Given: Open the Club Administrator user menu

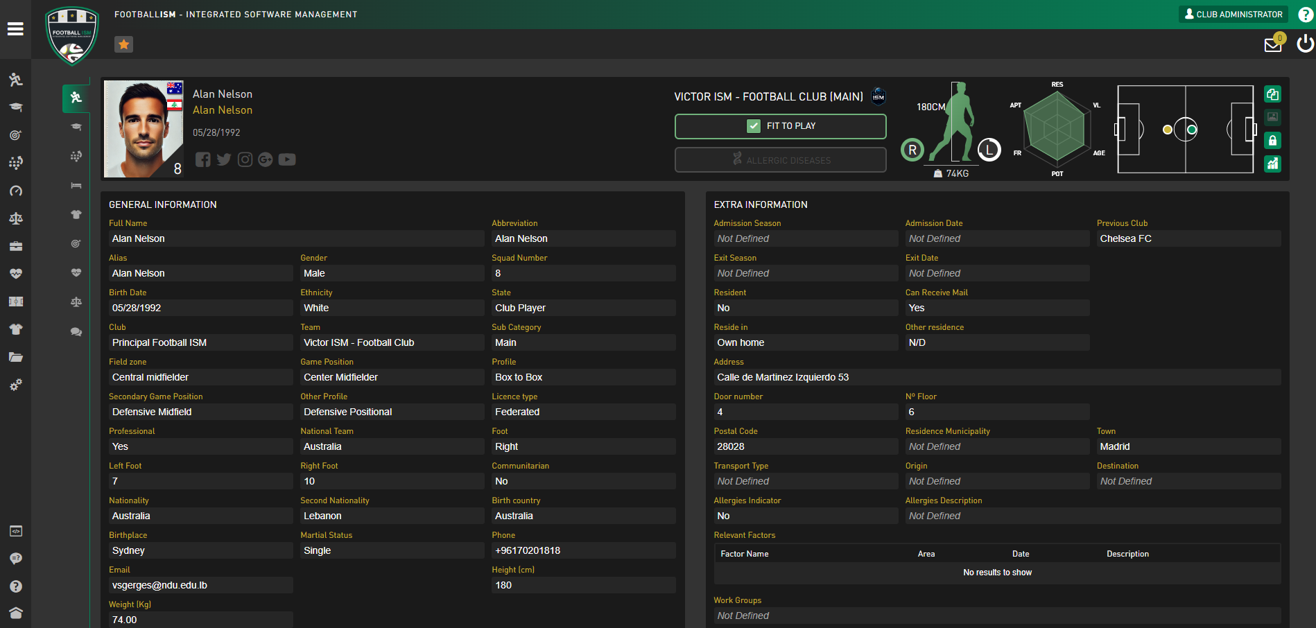Looking at the screenshot, I should coord(1233,14).
